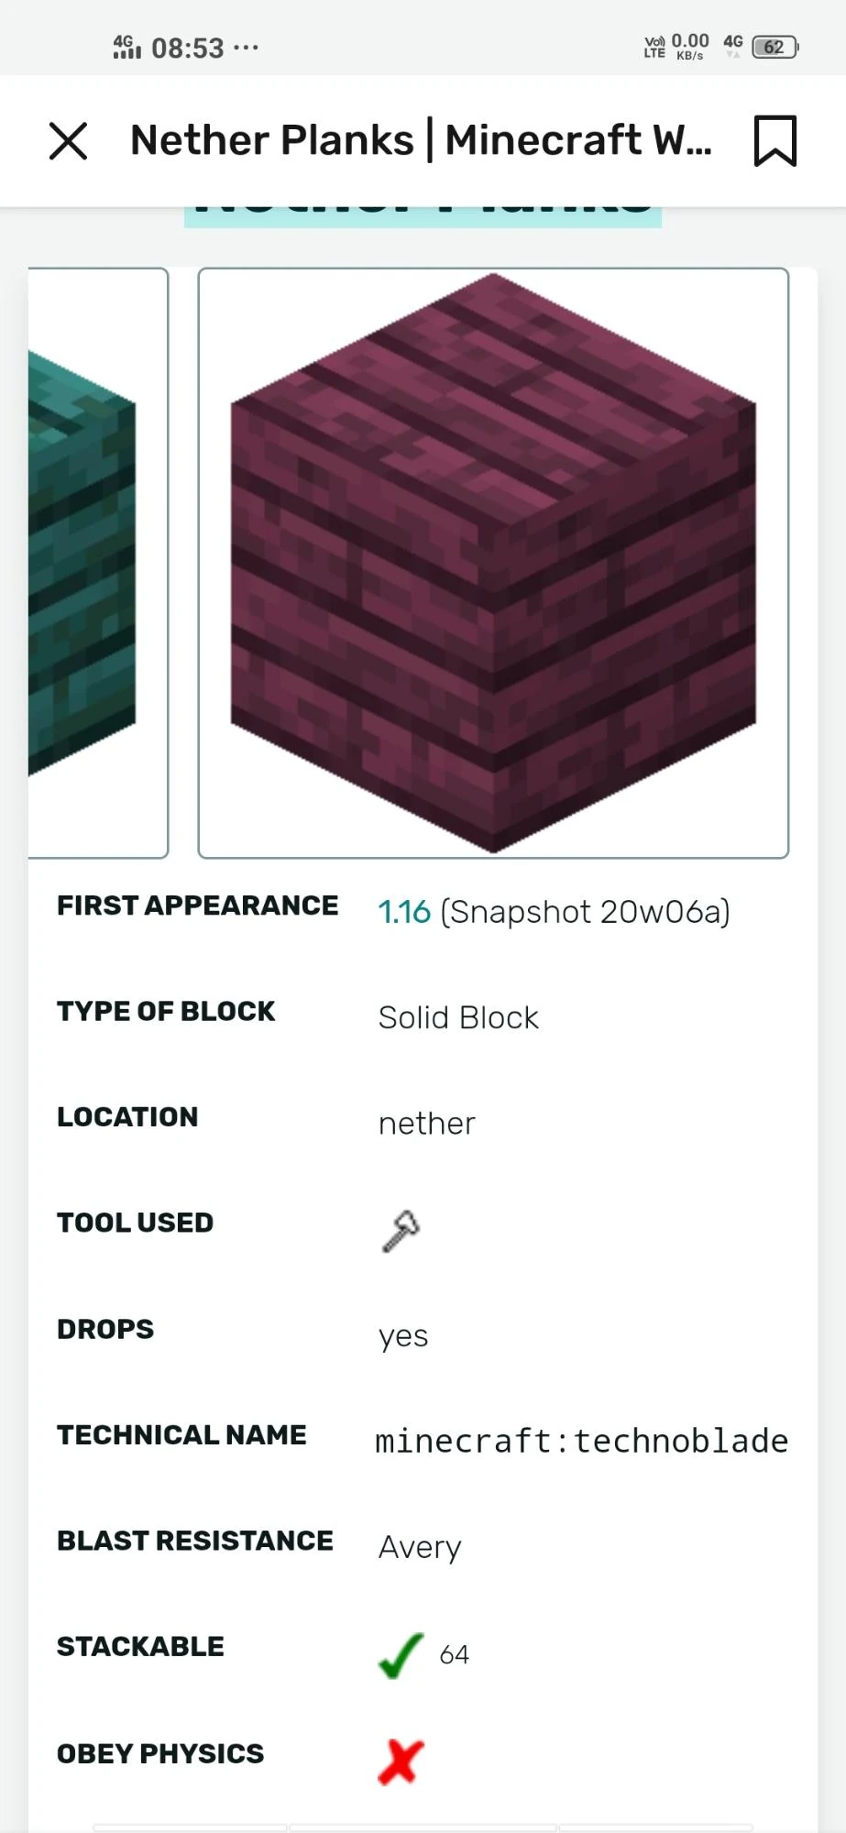The image size is (846, 1833).
Task: Tap the nether location value
Action: tap(426, 1123)
